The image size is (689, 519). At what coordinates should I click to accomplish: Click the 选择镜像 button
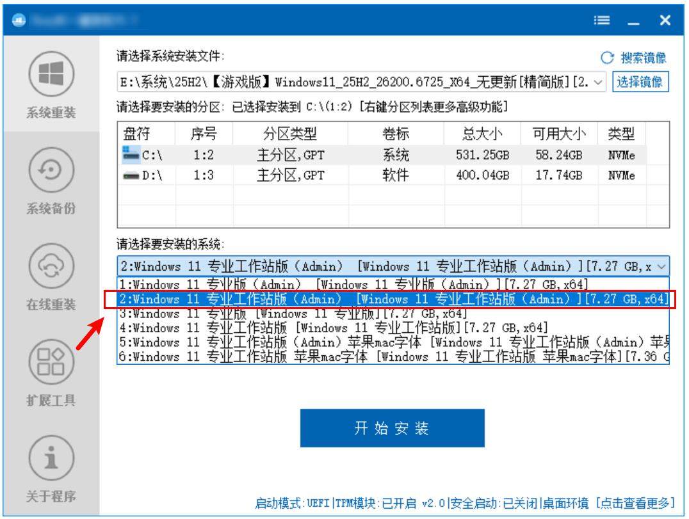click(640, 82)
